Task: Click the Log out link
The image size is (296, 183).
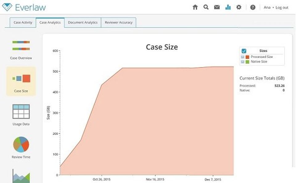Action: (x=282, y=7)
